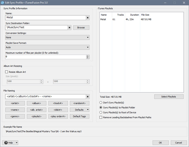The image size is (189, 147).
Task: Clear the File Naming pattern with its X icon
Action: (88, 97)
